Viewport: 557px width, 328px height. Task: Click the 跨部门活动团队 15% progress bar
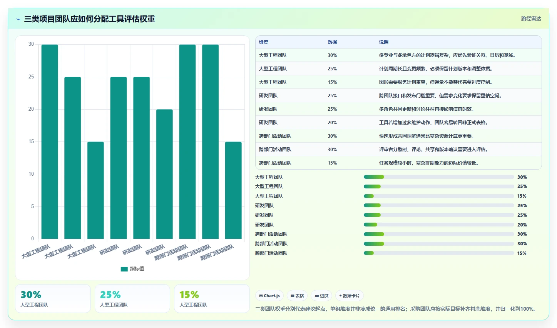tap(439, 253)
